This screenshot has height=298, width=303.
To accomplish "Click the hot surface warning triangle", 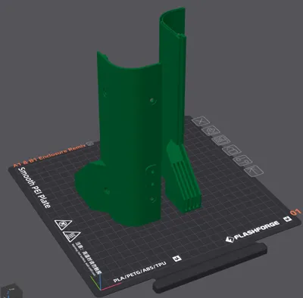I will click(71, 237).
